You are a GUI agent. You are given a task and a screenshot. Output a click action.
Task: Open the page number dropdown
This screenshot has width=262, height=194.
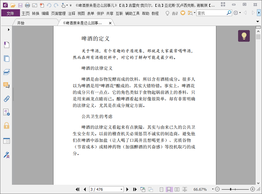tap(121, 189)
